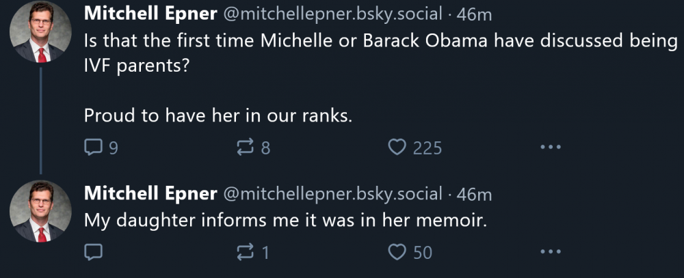Repost the memoir follow-up post
This screenshot has width=684, height=278.
click(246, 252)
